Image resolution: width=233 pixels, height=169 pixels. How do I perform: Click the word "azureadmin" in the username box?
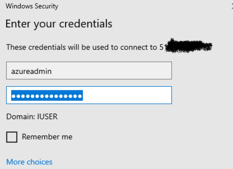point(31,71)
